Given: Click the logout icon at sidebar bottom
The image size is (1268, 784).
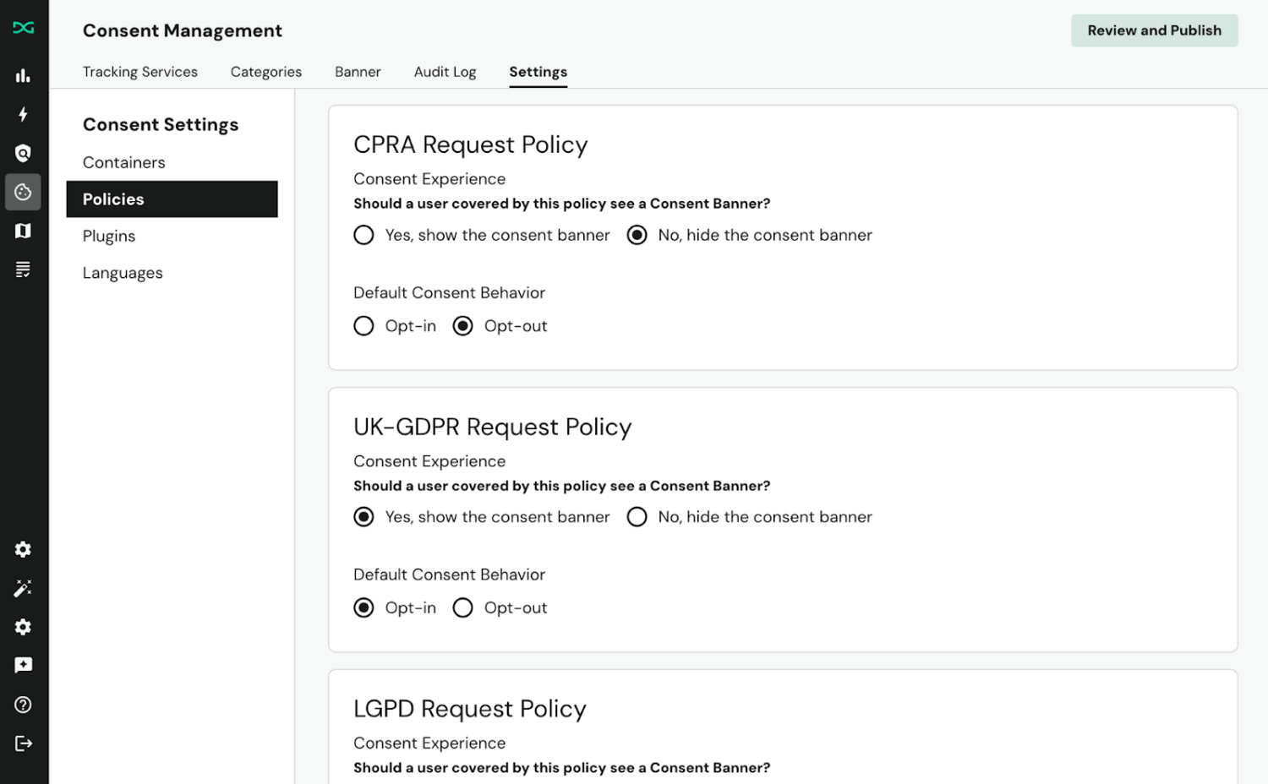Looking at the screenshot, I should pos(23,743).
